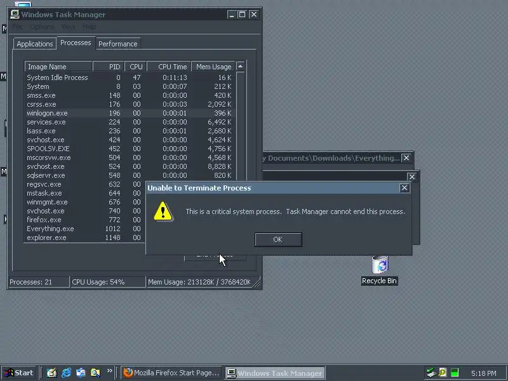Image resolution: width=508 pixels, height=381 pixels.
Task: Open the Options menu in Task Manager
Action: (x=42, y=27)
